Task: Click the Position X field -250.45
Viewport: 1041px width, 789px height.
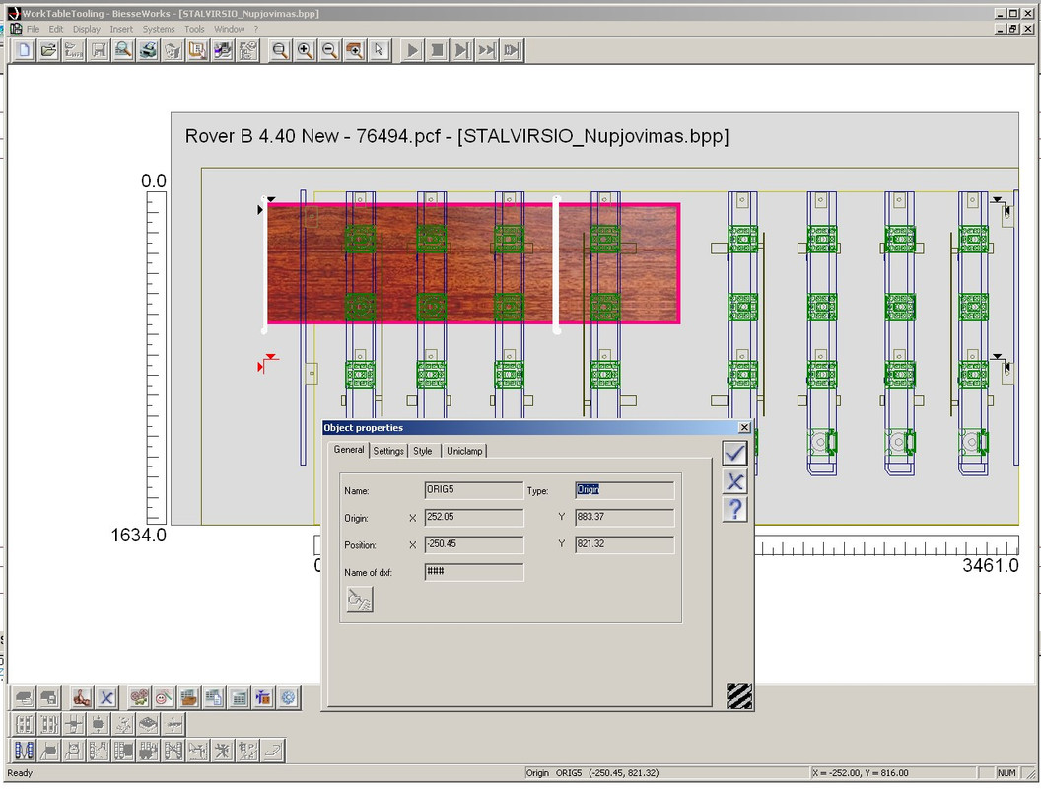Action: coord(474,544)
